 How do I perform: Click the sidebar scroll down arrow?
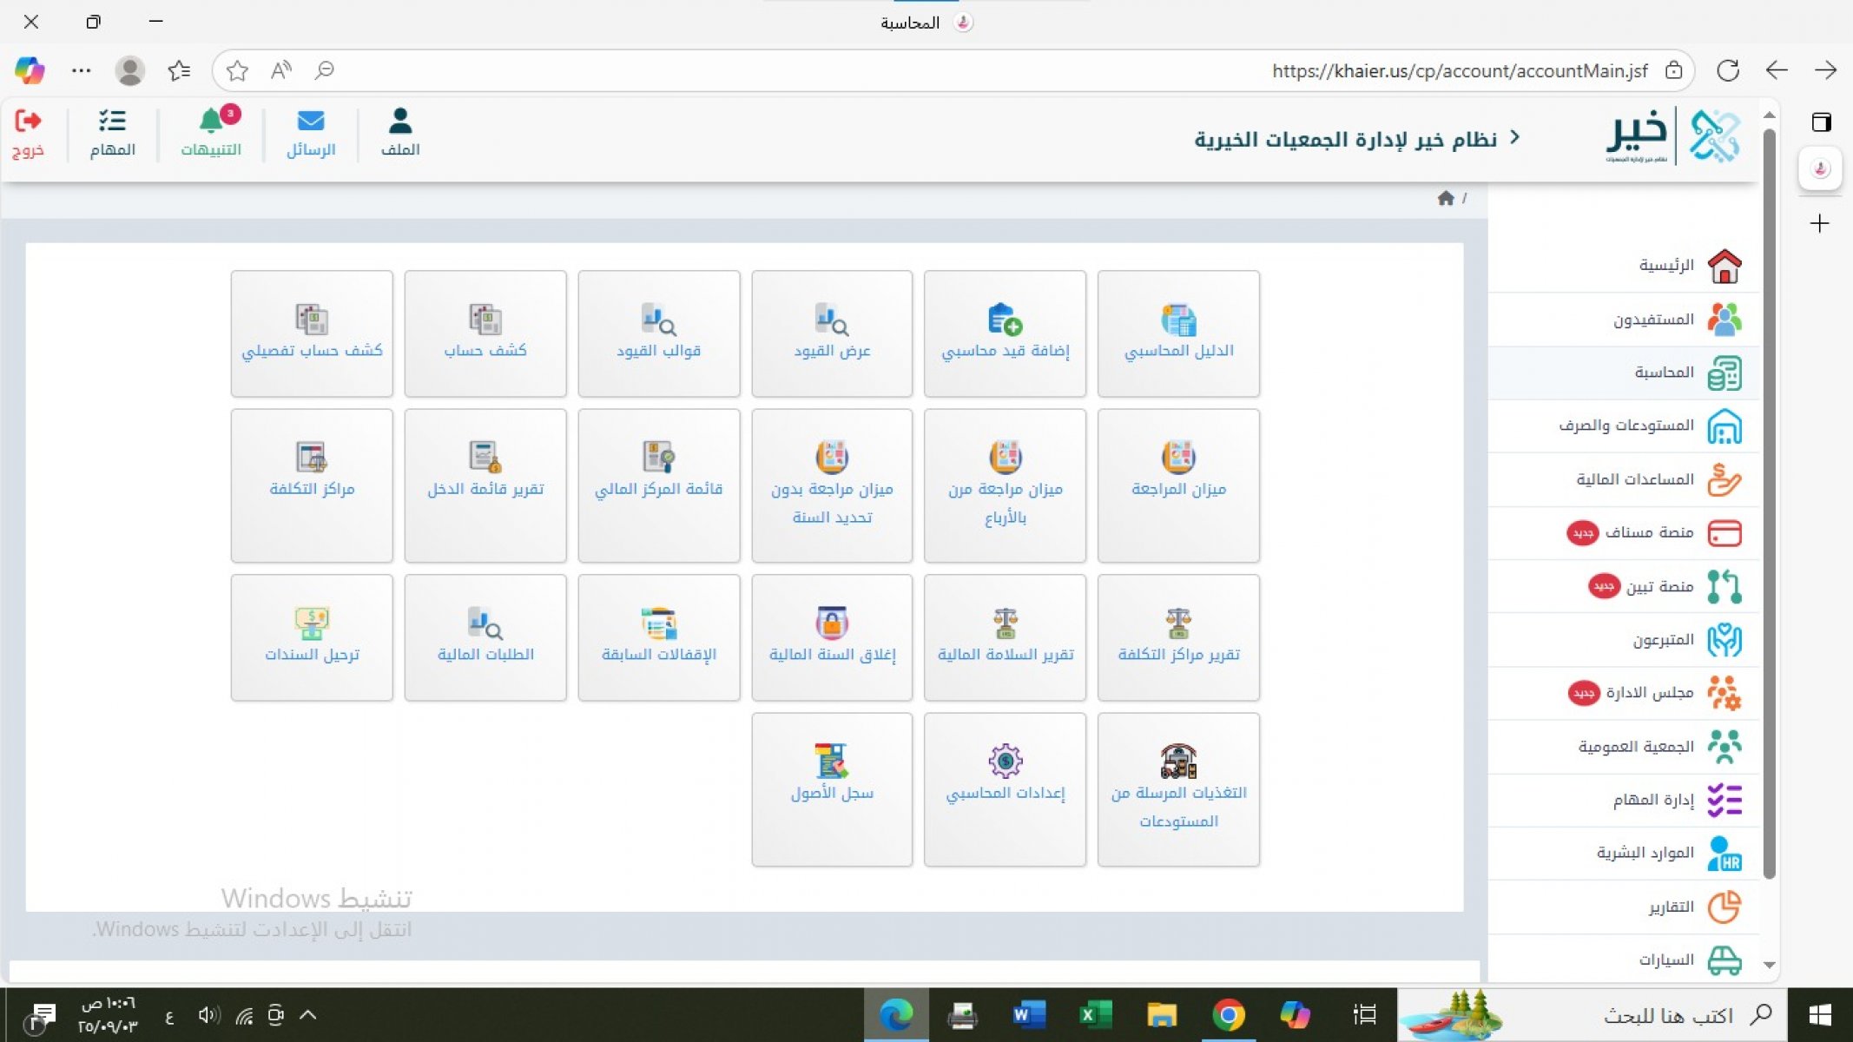[1769, 965]
